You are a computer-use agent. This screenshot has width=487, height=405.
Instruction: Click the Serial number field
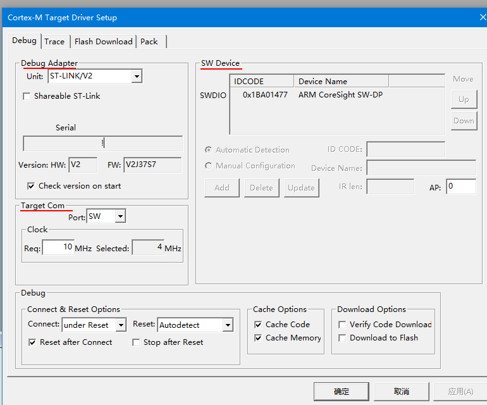(x=103, y=143)
